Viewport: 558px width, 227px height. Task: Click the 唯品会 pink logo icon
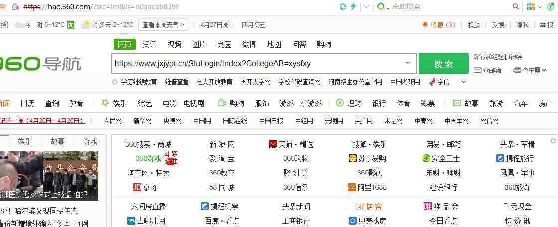tap(428, 206)
